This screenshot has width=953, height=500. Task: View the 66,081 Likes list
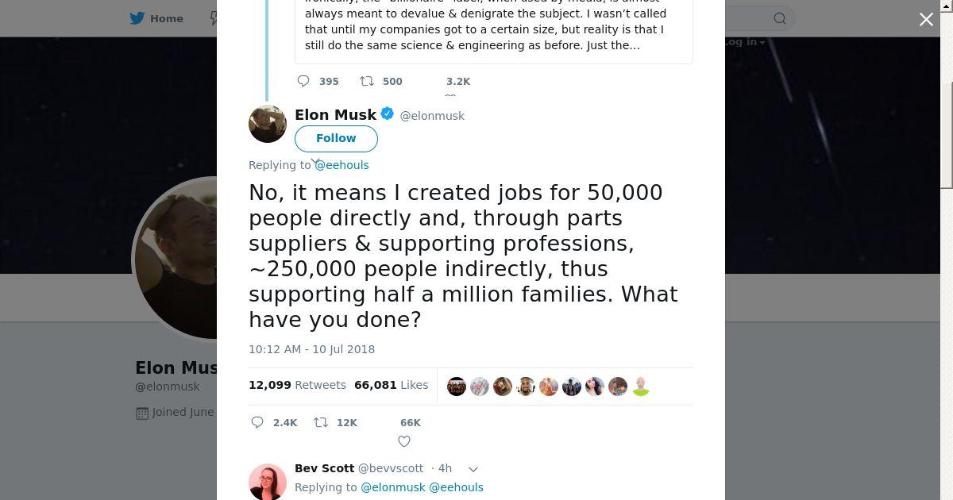pyautogui.click(x=392, y=385)
